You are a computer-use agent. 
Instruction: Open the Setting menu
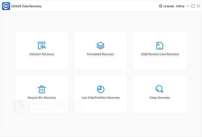tap(180, 6)
